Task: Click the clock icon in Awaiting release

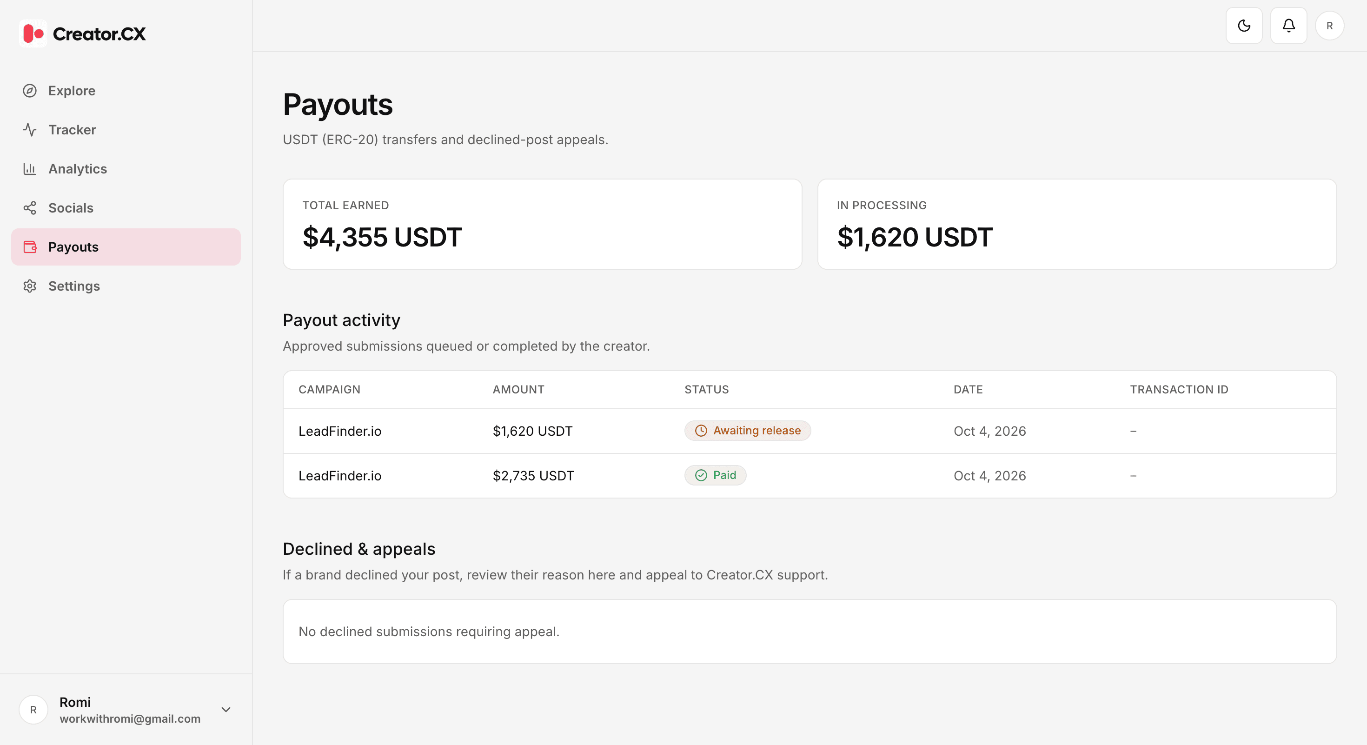Action: pos(701,431)
